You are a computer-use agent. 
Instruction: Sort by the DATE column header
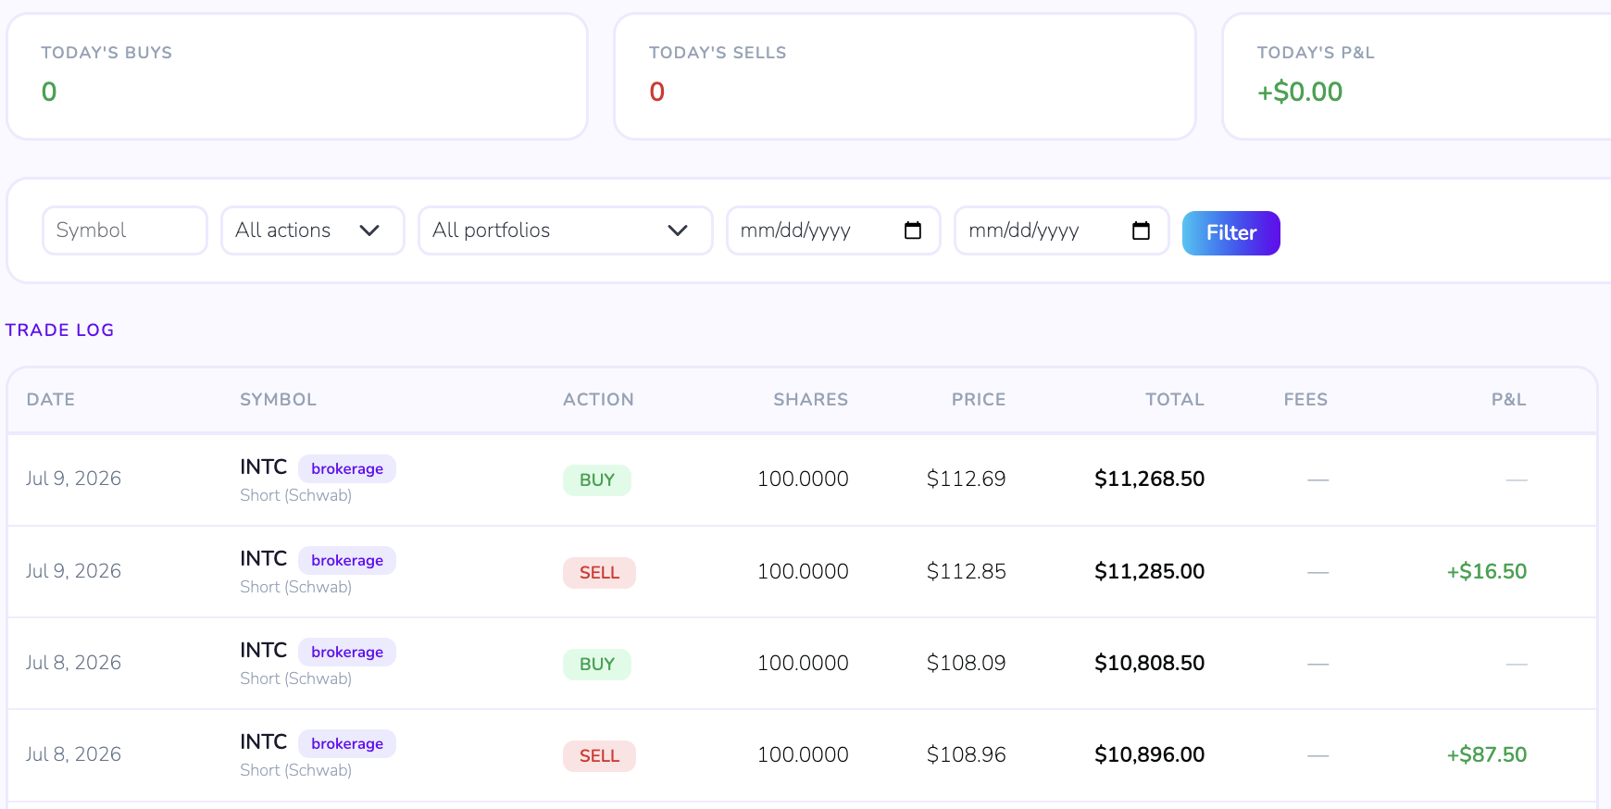coord(51,400)
